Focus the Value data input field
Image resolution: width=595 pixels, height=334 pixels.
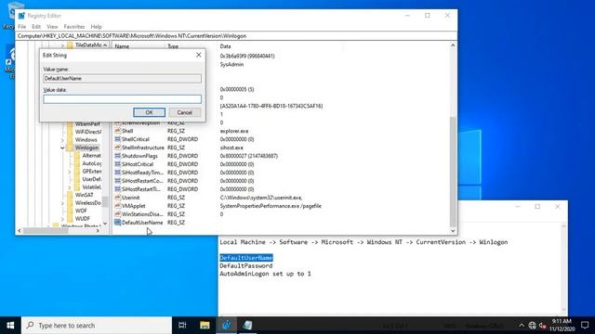pos(122,99)
